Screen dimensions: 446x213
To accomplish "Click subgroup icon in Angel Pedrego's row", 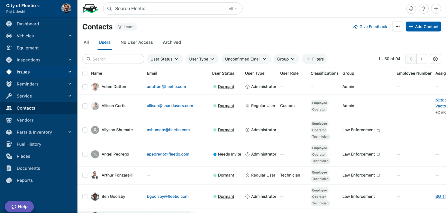I will tap(378, 154).
